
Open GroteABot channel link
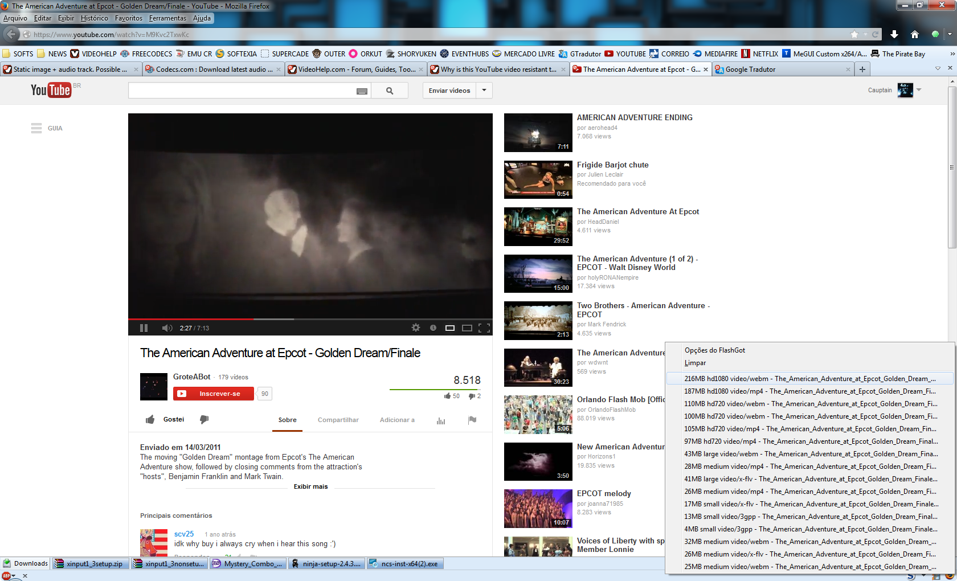192,377
